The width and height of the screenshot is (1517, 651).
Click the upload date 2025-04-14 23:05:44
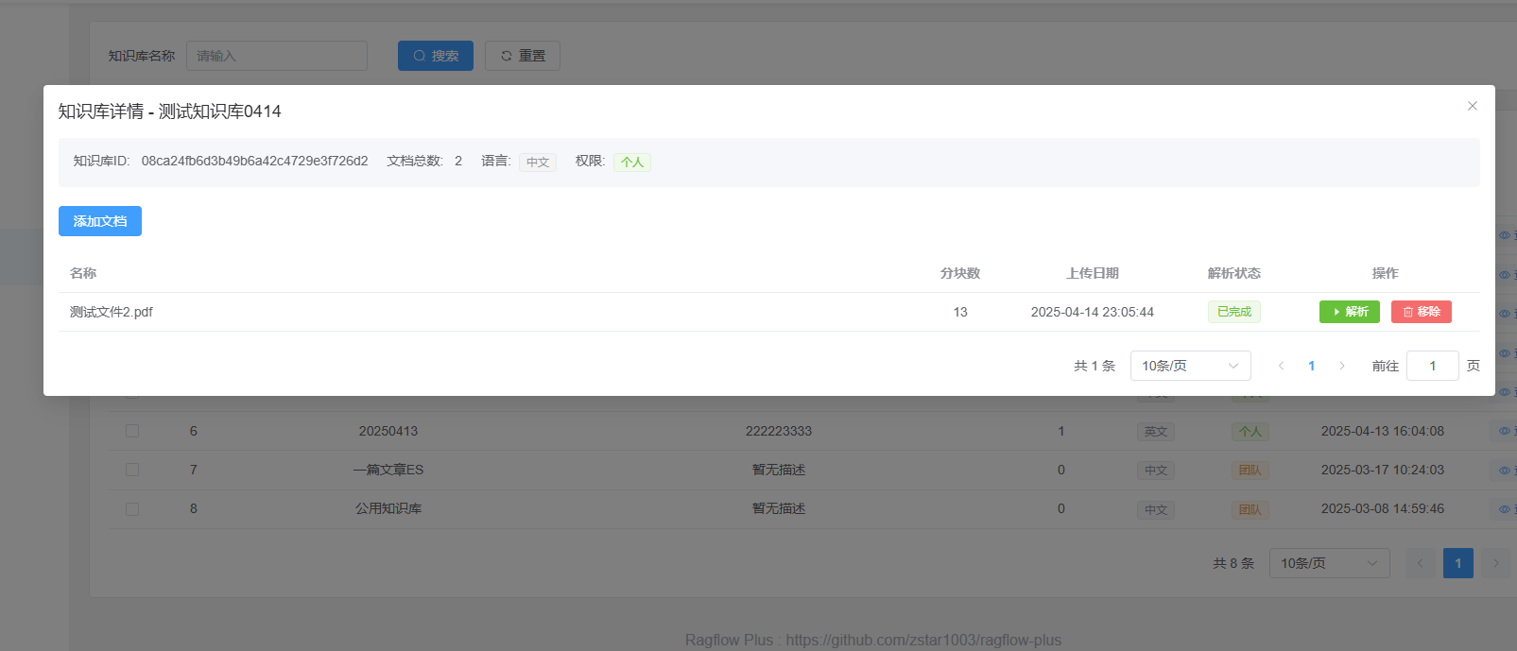click(1093, 312)
